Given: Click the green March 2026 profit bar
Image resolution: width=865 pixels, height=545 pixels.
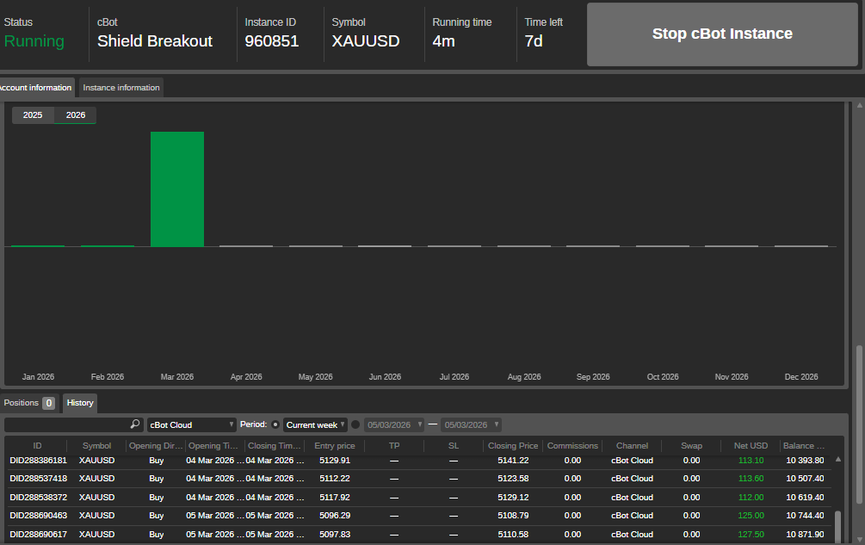Looking at the screenshot, I should pos(177,189).
